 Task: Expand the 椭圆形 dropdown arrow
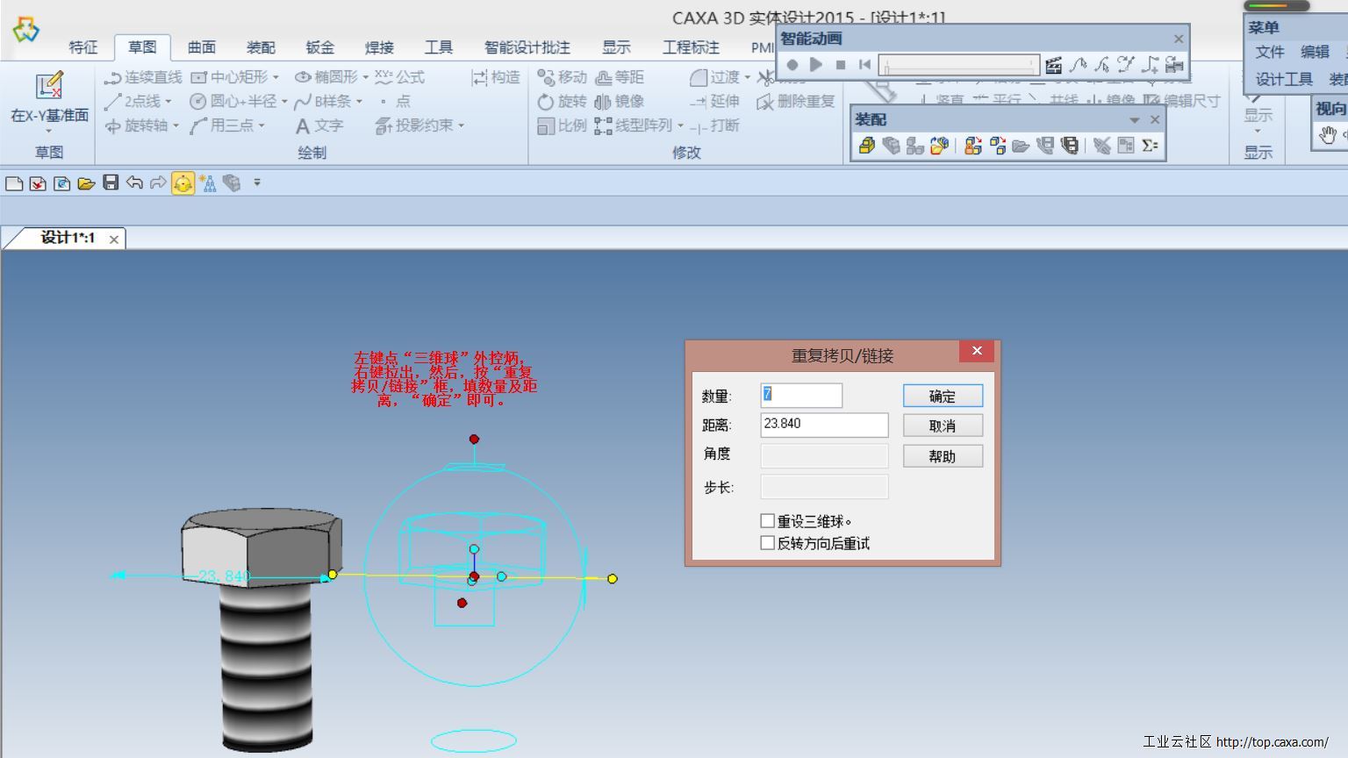(x=366, y=77)
